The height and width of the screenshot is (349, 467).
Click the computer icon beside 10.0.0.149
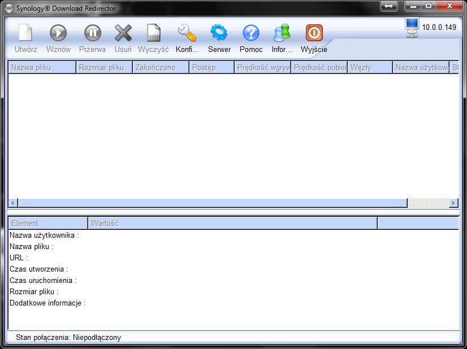point(412,27)
